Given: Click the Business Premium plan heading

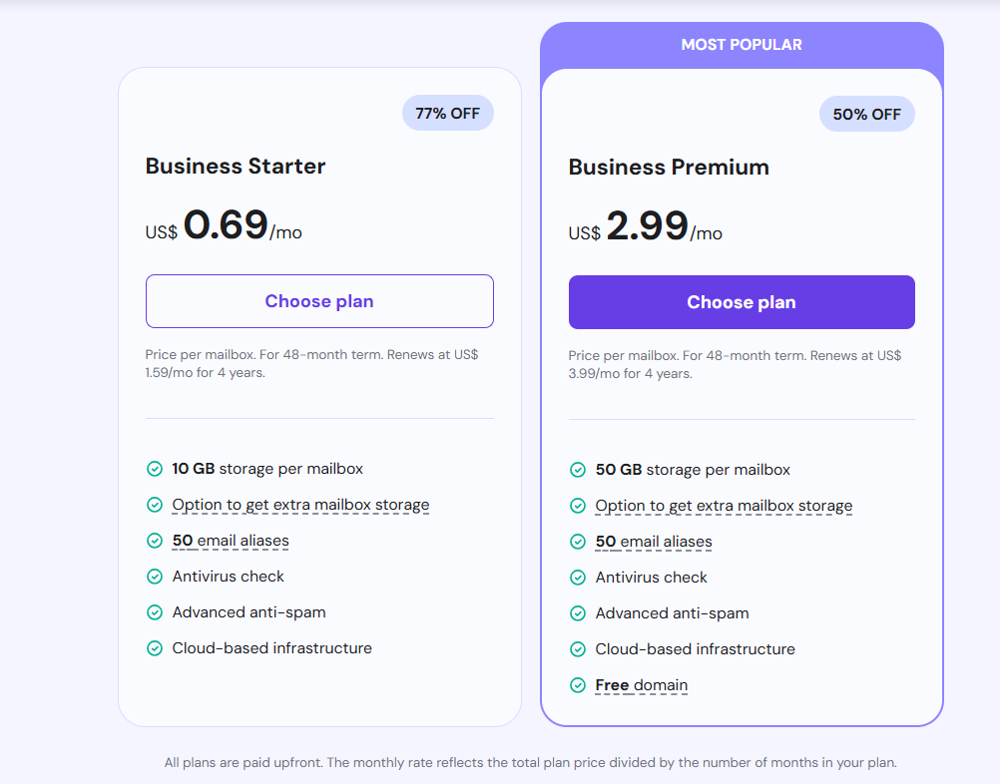Looking at the screenshot, I should [669, 167].
